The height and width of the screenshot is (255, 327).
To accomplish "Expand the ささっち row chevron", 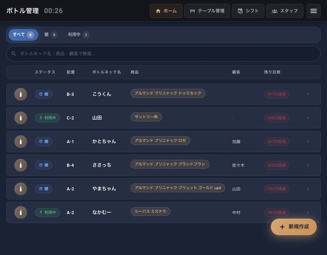I will [308, 165].
